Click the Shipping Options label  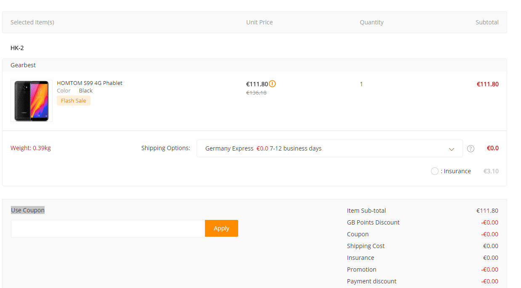(165, 148)
